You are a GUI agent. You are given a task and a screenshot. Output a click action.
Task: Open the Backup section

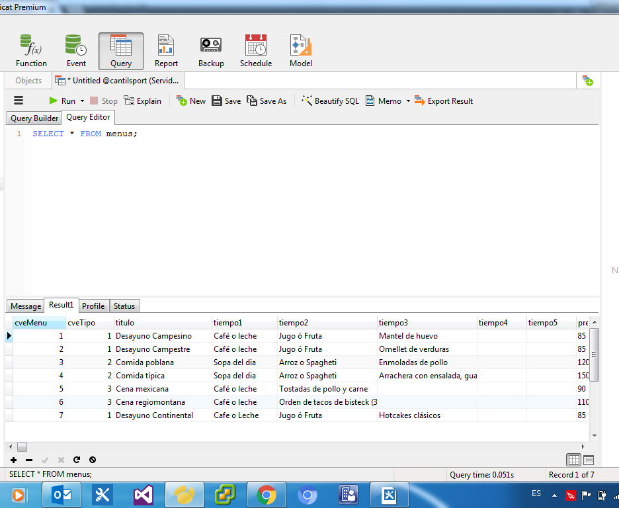[x=211, y=51]
